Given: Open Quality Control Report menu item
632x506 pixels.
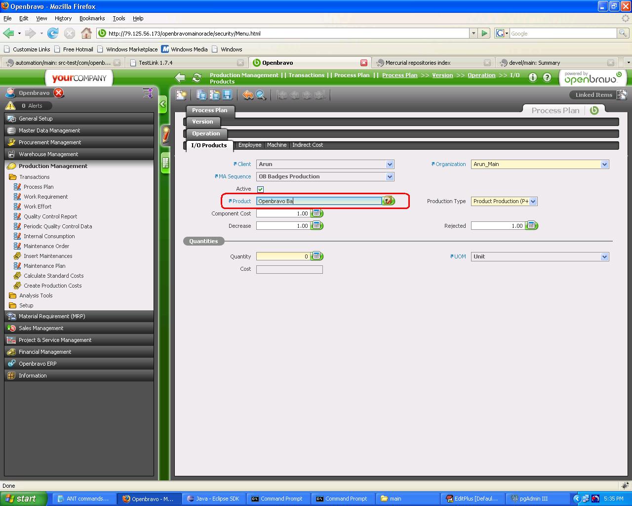Looking at the screenshot, I should click(50, 216).
